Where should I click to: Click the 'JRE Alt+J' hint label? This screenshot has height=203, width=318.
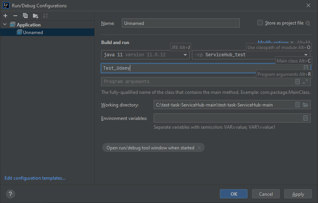[180, 47]
